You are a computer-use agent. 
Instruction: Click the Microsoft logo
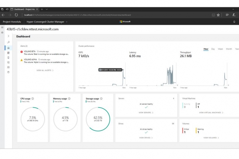click(x=125, y=22)
